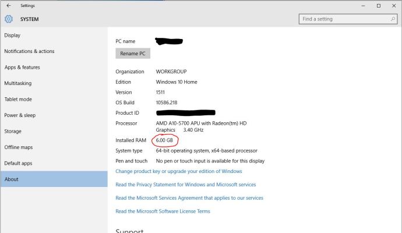Click the WORKGROUP organization value
402x233 pixels.
[171, 72]
